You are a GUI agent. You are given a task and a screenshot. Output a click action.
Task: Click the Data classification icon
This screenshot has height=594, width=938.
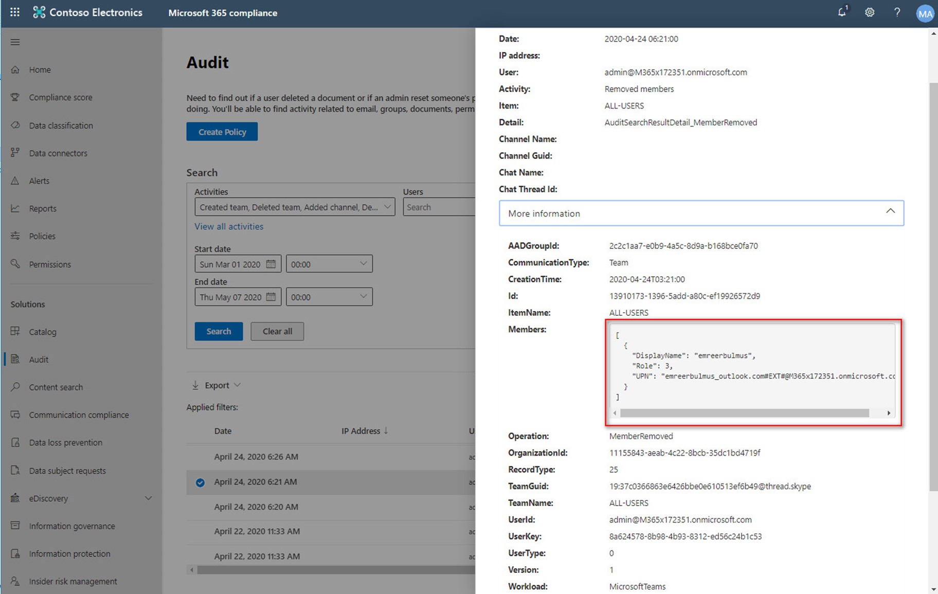(15, 125)
